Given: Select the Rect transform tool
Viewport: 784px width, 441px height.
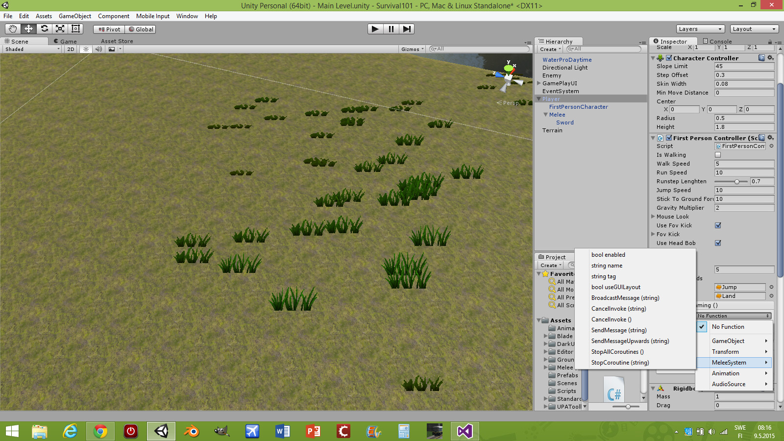Looking at the screenshot, I should 75,29.
